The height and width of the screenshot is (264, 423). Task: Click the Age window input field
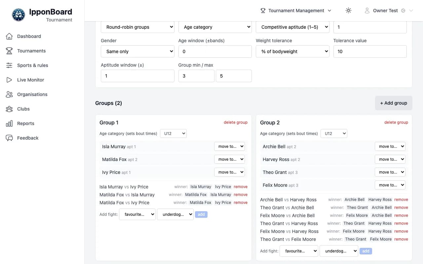(x=215, y=51)
